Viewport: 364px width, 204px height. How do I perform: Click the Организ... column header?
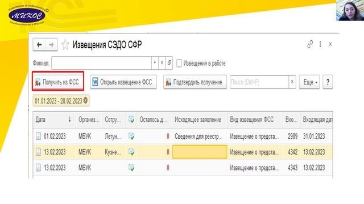89,120
